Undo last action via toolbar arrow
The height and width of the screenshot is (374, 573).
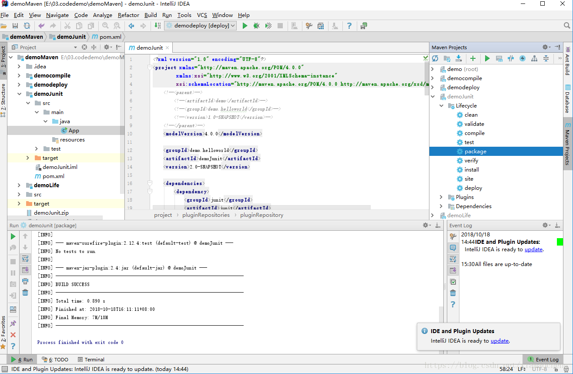coord(41,26)
